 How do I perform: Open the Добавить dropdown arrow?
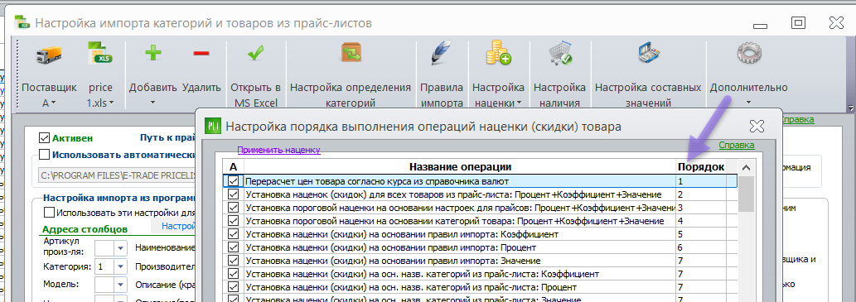(152, 103)
